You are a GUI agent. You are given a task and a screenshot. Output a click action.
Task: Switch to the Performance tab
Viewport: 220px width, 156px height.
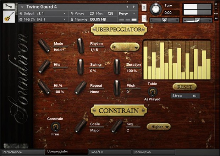(x=22, y=152)
